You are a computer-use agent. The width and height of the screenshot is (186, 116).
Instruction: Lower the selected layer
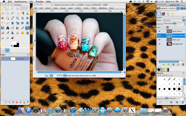pos(169,64)
